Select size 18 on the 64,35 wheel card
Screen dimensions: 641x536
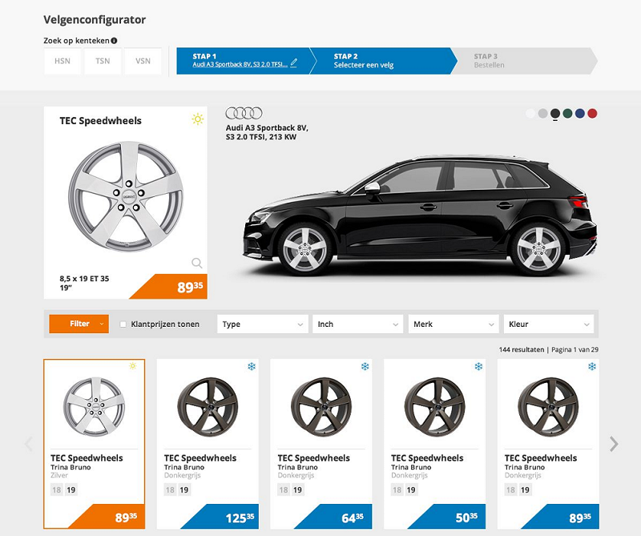click(x=284, y=490)
